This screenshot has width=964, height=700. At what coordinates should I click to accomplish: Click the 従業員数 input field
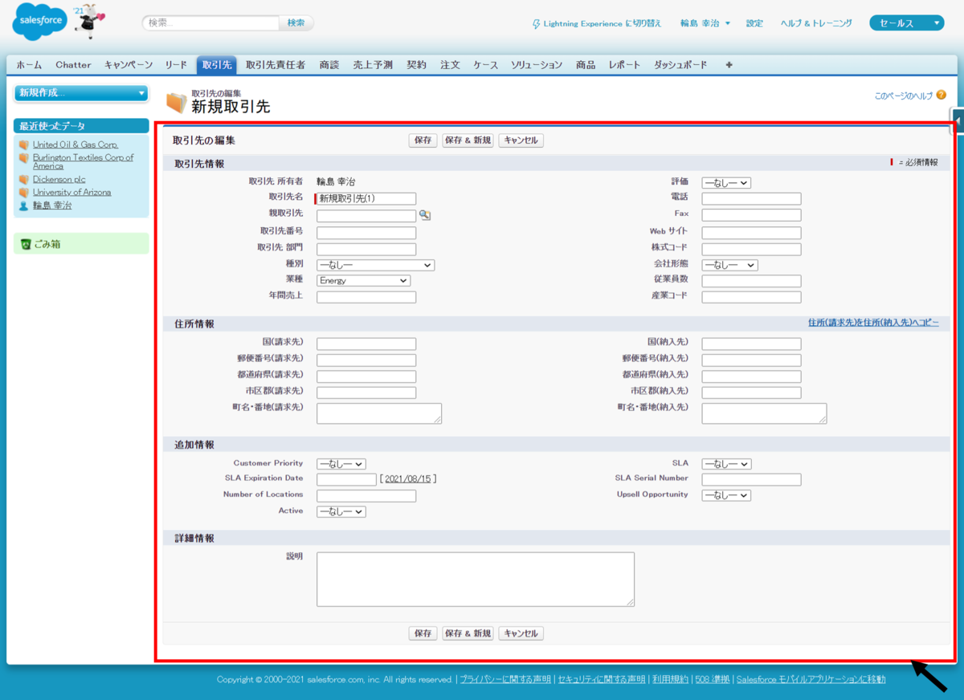[751, 281]
